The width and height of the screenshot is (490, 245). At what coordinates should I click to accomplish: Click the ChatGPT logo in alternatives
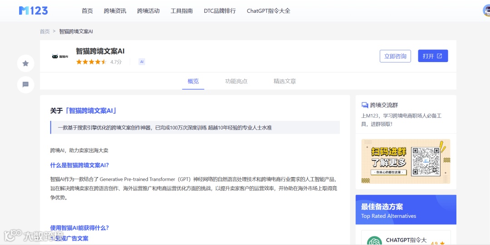click(374, 240)
